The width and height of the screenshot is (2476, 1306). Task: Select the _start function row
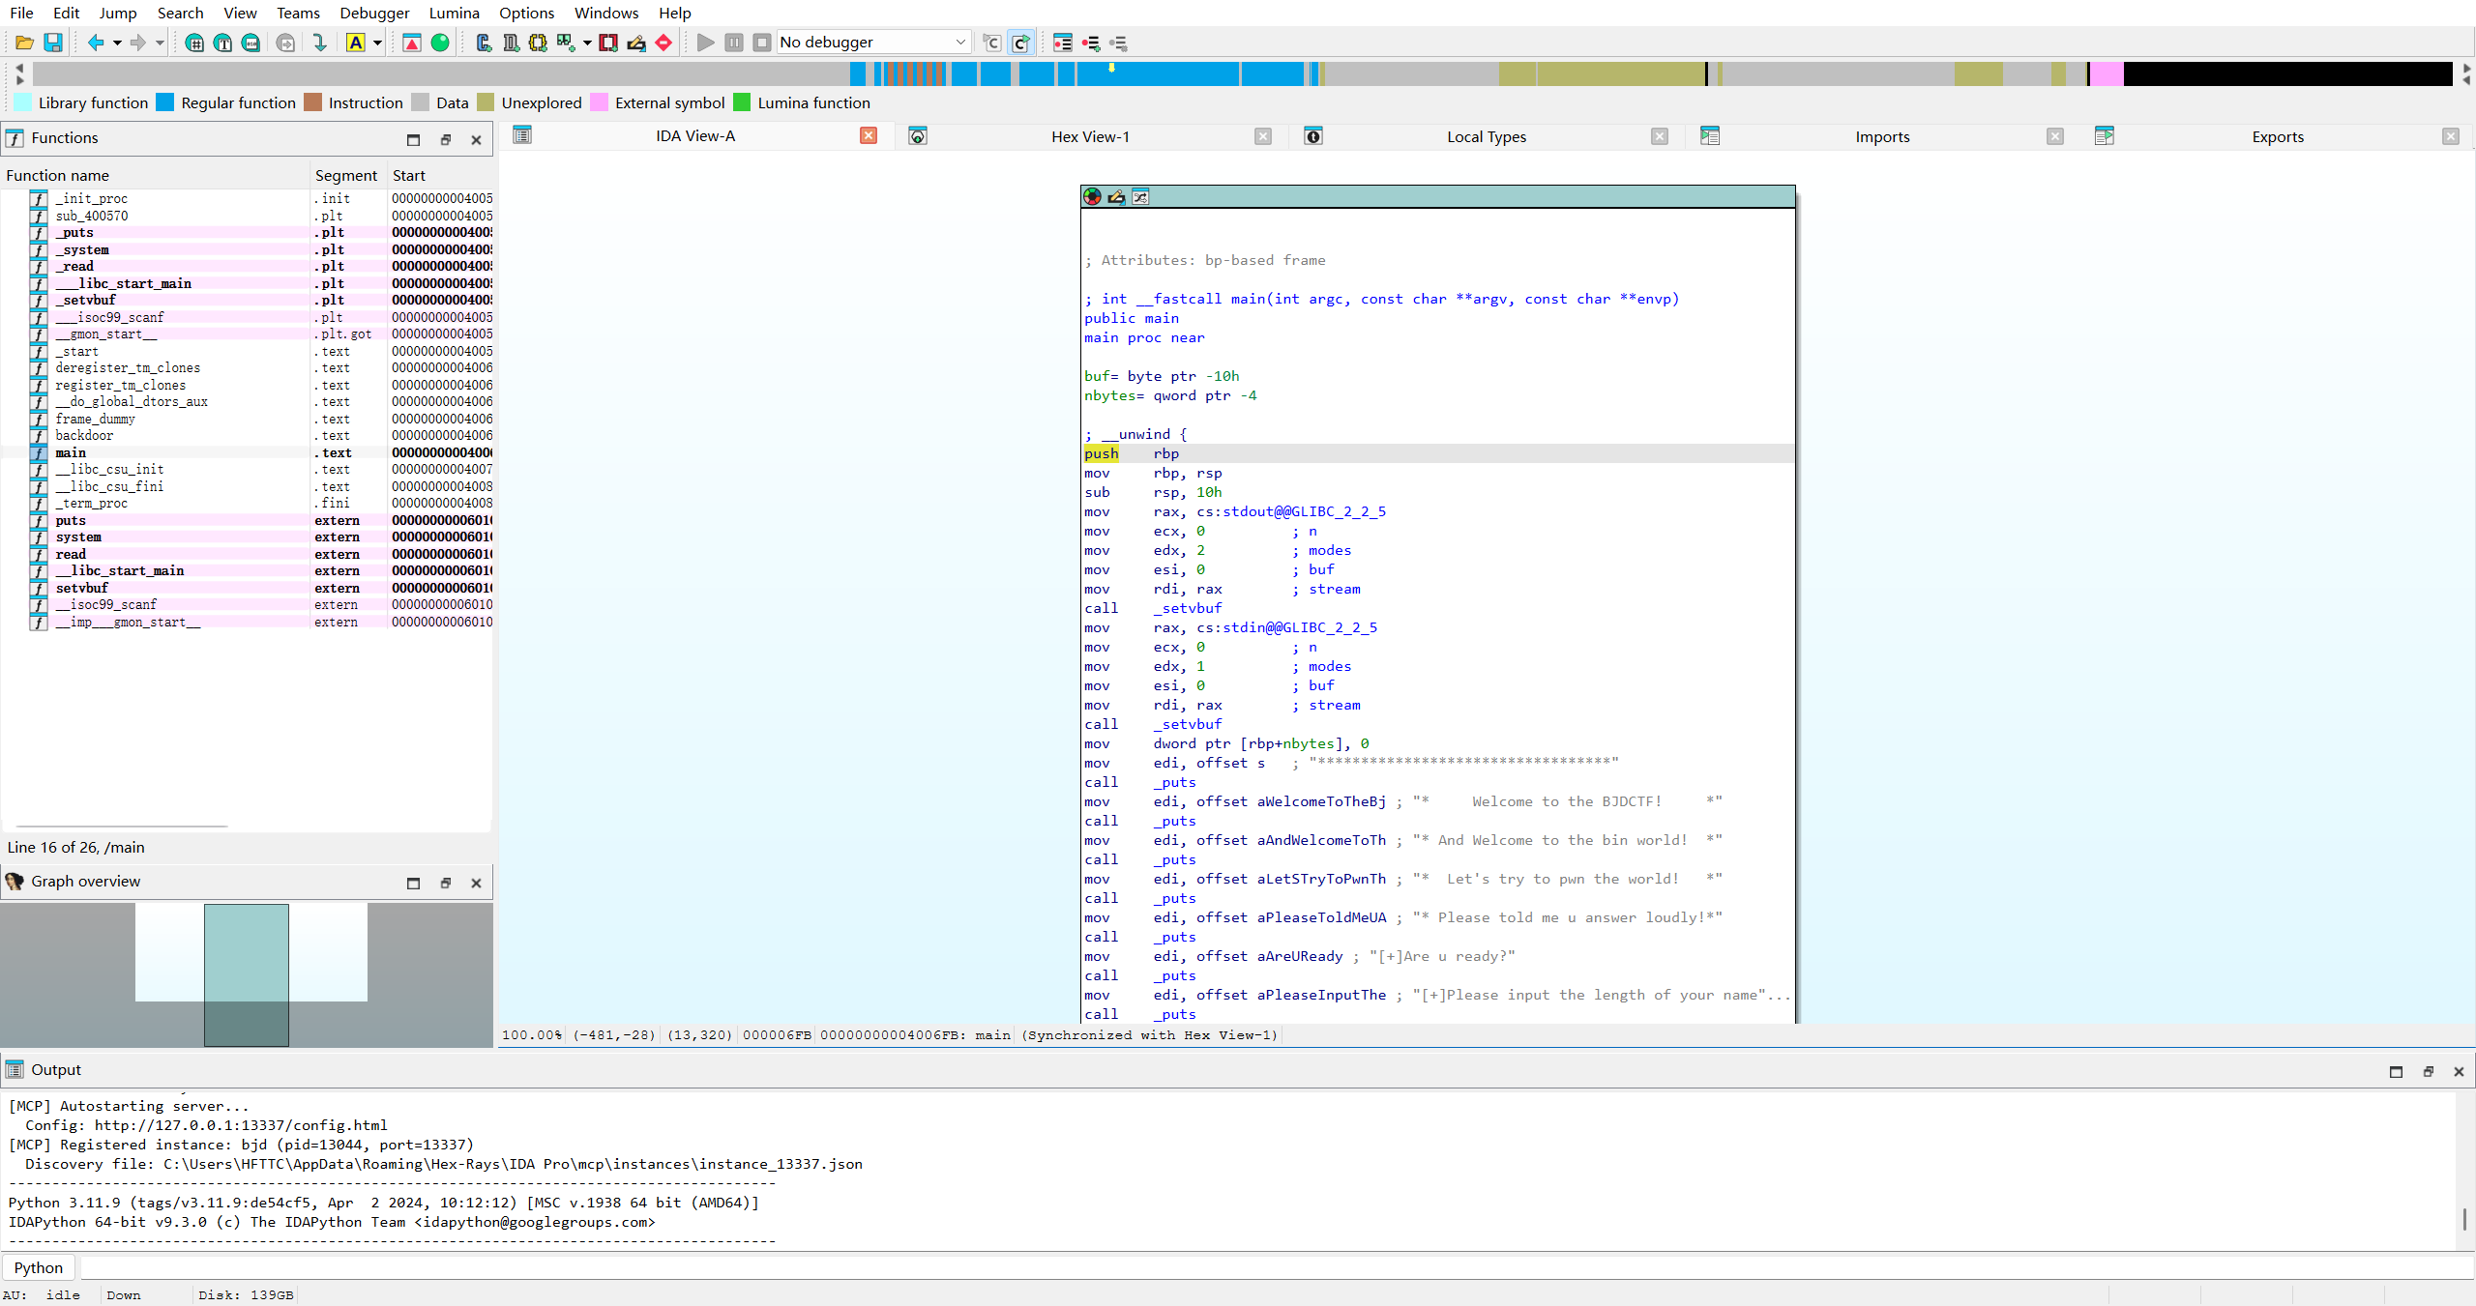pyautogui.click(x=247, y=351)
